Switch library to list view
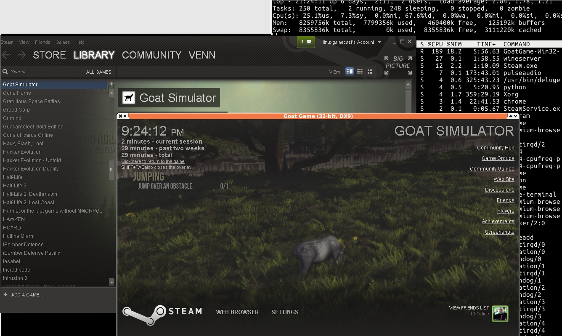The width and height of the screenshot is (562, 336). [x=360, y=72]
